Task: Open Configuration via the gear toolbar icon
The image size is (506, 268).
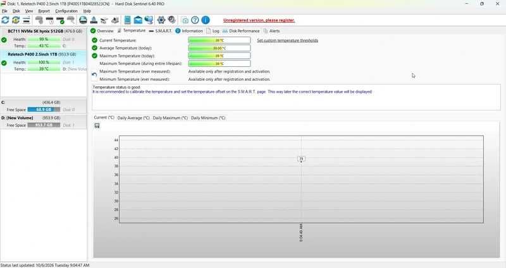Action: 161,20
